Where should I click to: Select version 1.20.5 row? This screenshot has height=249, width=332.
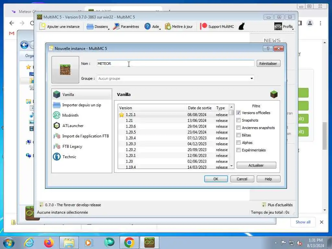(x=173, y=132)
